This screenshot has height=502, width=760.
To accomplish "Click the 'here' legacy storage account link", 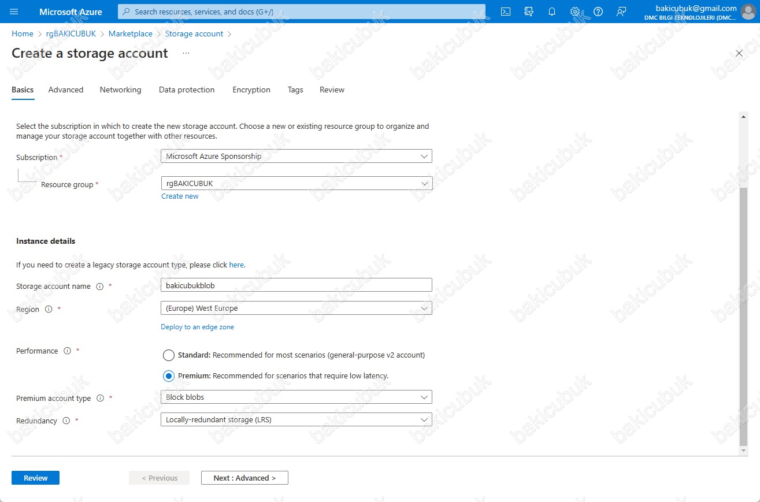I will point(236,265).
